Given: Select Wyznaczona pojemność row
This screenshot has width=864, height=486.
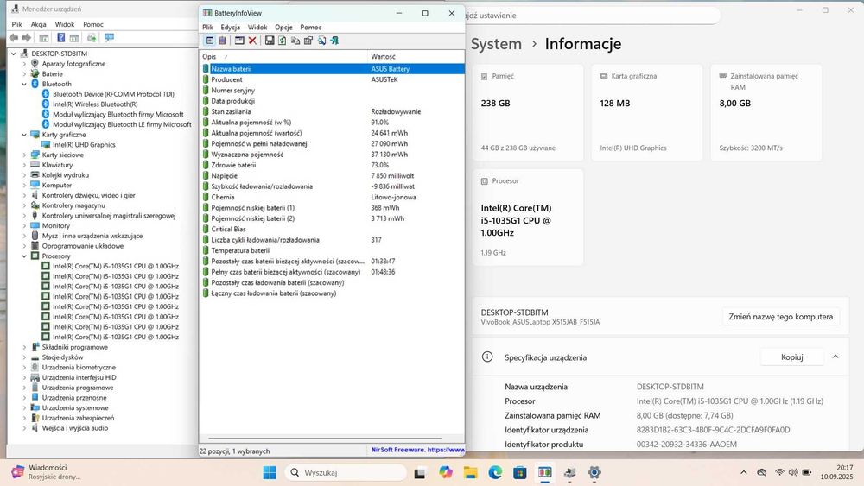Looking at the screenshot, I should pyautogui.click(x=333, y=155).
